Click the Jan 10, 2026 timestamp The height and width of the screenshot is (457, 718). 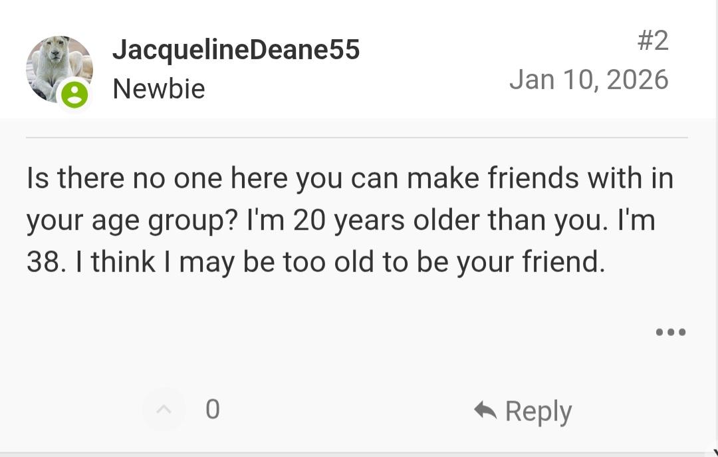pos(588,80)
